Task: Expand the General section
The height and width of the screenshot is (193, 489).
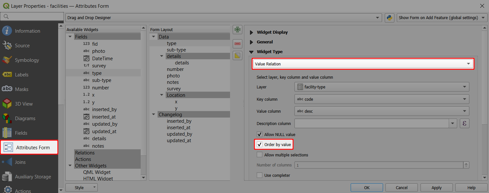Action: 251,42
